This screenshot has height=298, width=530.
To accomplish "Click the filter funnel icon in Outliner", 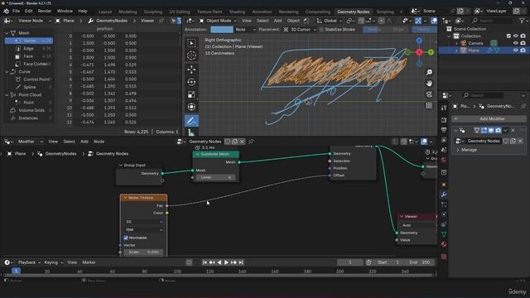I will 522,21.
